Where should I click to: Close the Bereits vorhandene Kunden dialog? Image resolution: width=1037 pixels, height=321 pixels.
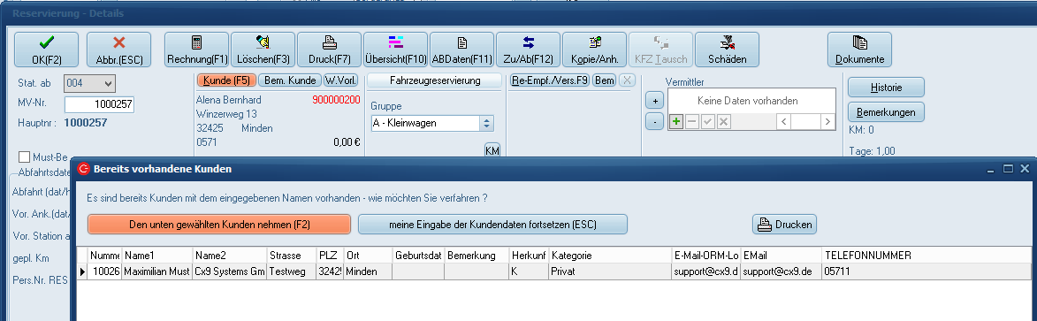click(1025, 169)
